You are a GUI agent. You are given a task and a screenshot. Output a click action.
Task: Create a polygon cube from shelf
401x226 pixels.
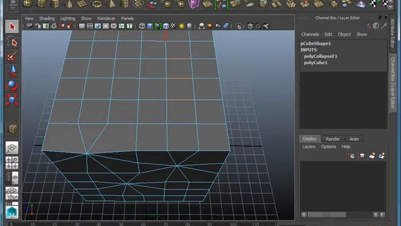(x=41, y=4)
